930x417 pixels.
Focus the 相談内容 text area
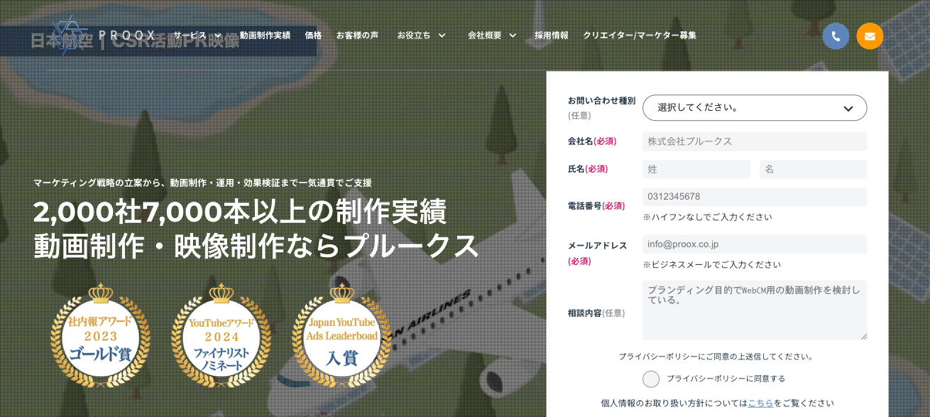coord(755,310)
